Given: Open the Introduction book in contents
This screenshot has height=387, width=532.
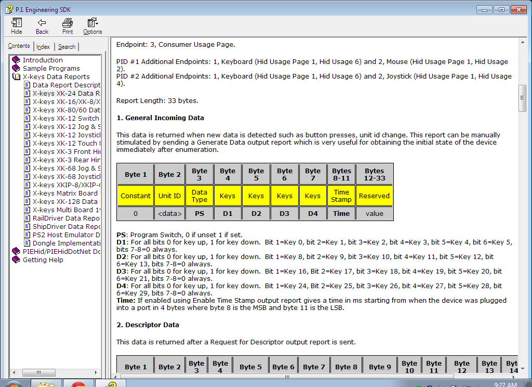Looking at the screenshot, I should coord(43,60).
